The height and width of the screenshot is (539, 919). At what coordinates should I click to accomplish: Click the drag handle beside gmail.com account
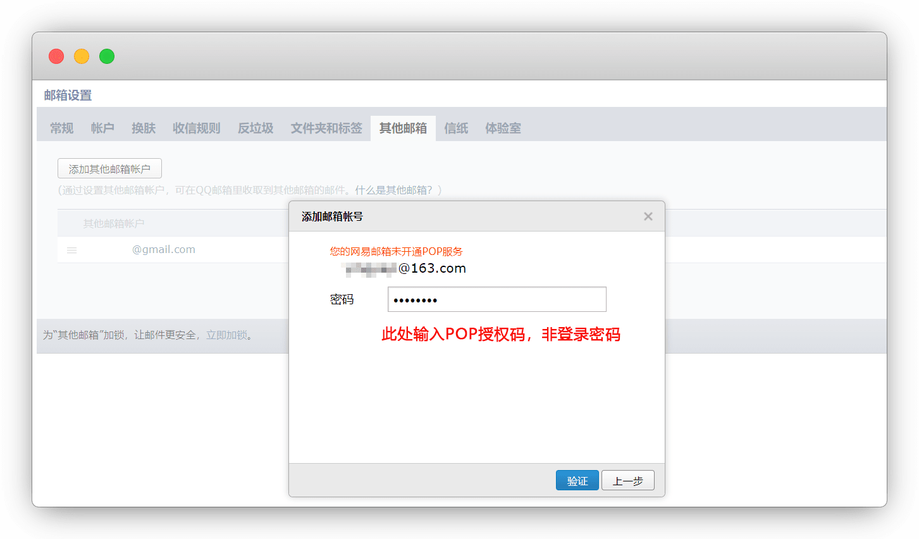coord(72,251)
